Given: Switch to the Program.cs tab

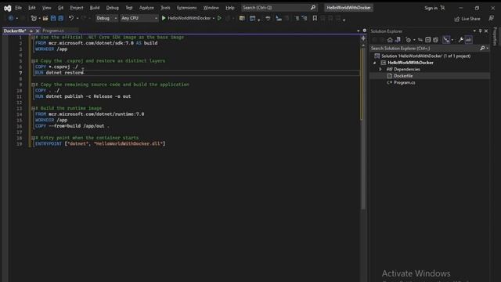Looking at the screenshot, I should coord(53,31).
